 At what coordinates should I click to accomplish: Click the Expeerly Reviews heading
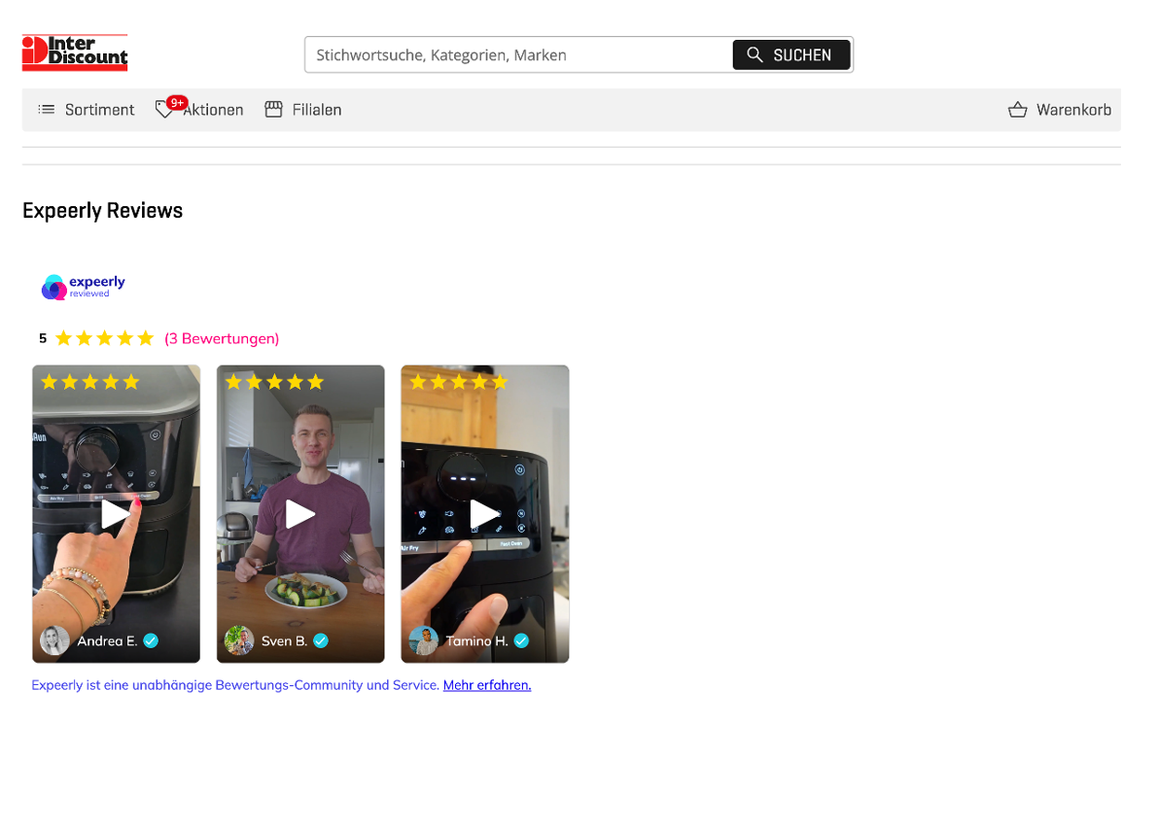click(103, 211)
